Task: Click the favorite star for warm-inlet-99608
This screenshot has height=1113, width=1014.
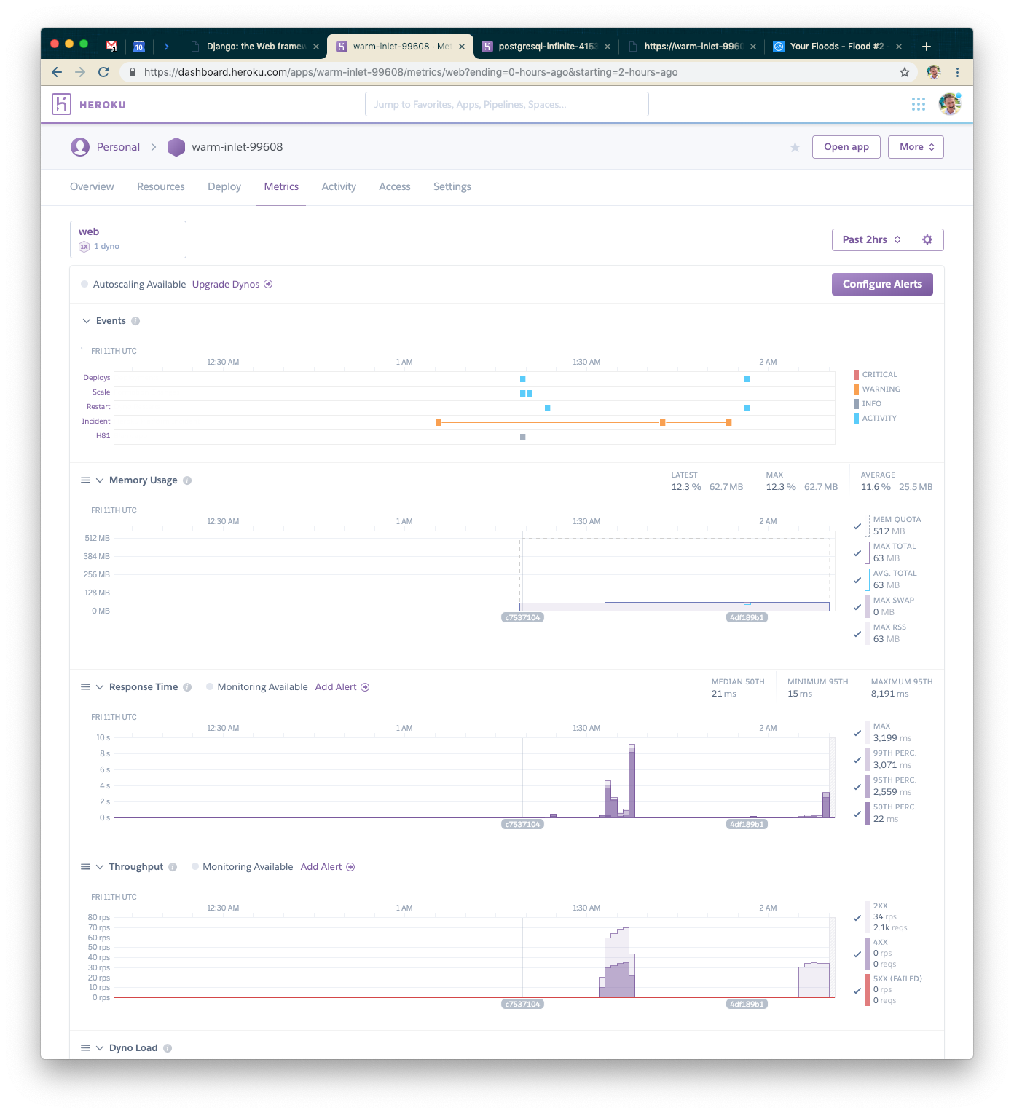Action: click(795, 148)
